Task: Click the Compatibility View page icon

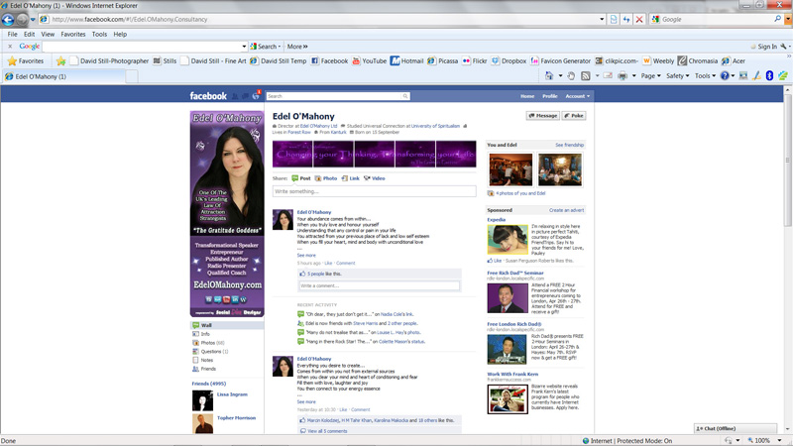Action: (614, 19)
